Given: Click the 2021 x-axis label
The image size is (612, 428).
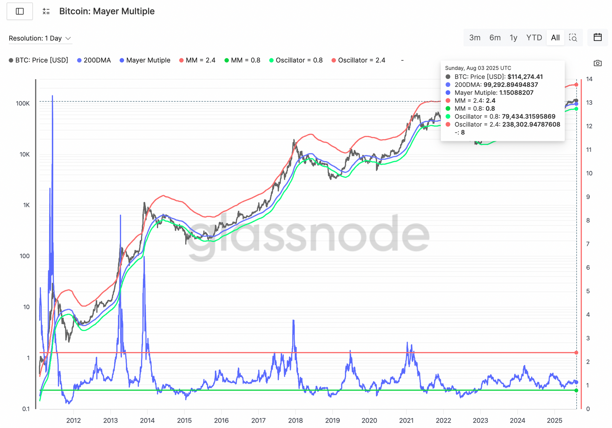Looking at the screenshot, I should (x=406, y=420).
